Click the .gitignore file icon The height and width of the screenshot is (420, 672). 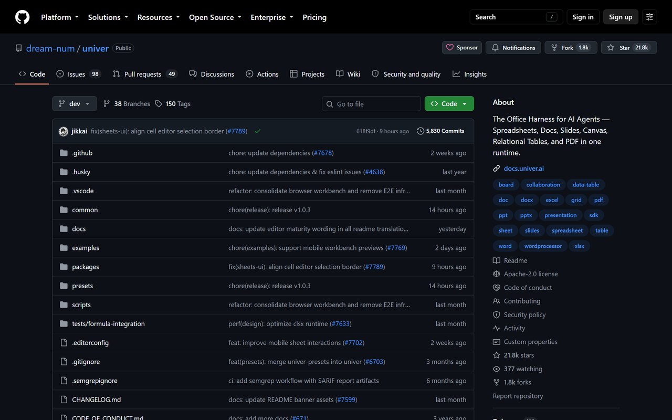pyautogui.click(x=64, y=362)
